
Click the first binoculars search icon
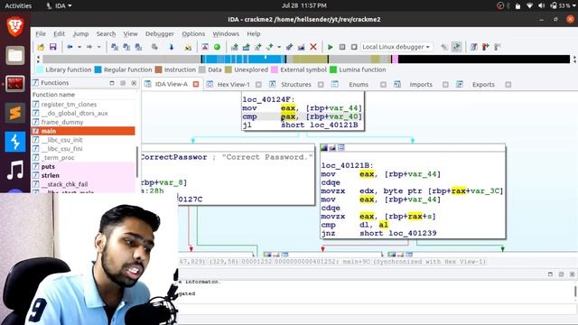tap(115, 47)
